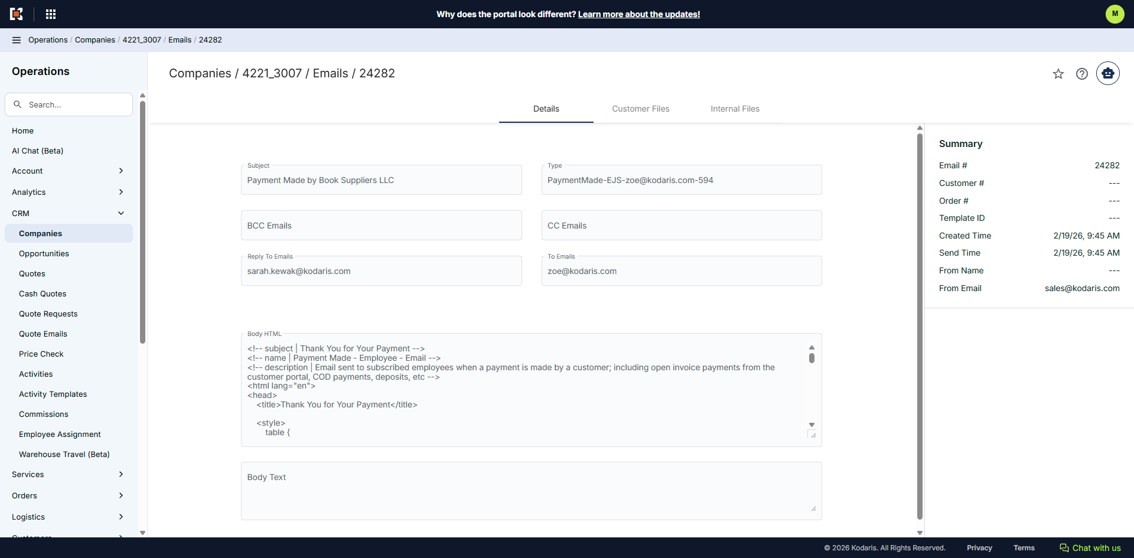
Task: Switch to the Internal Files tab
Action: coord(735,109)
